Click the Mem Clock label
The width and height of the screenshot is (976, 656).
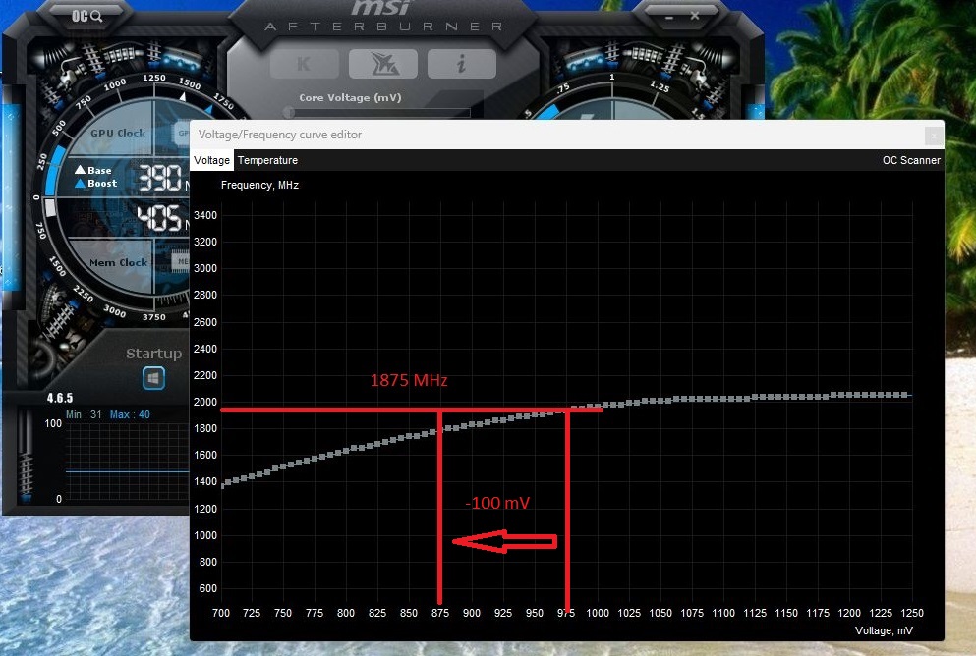[118, 262]
